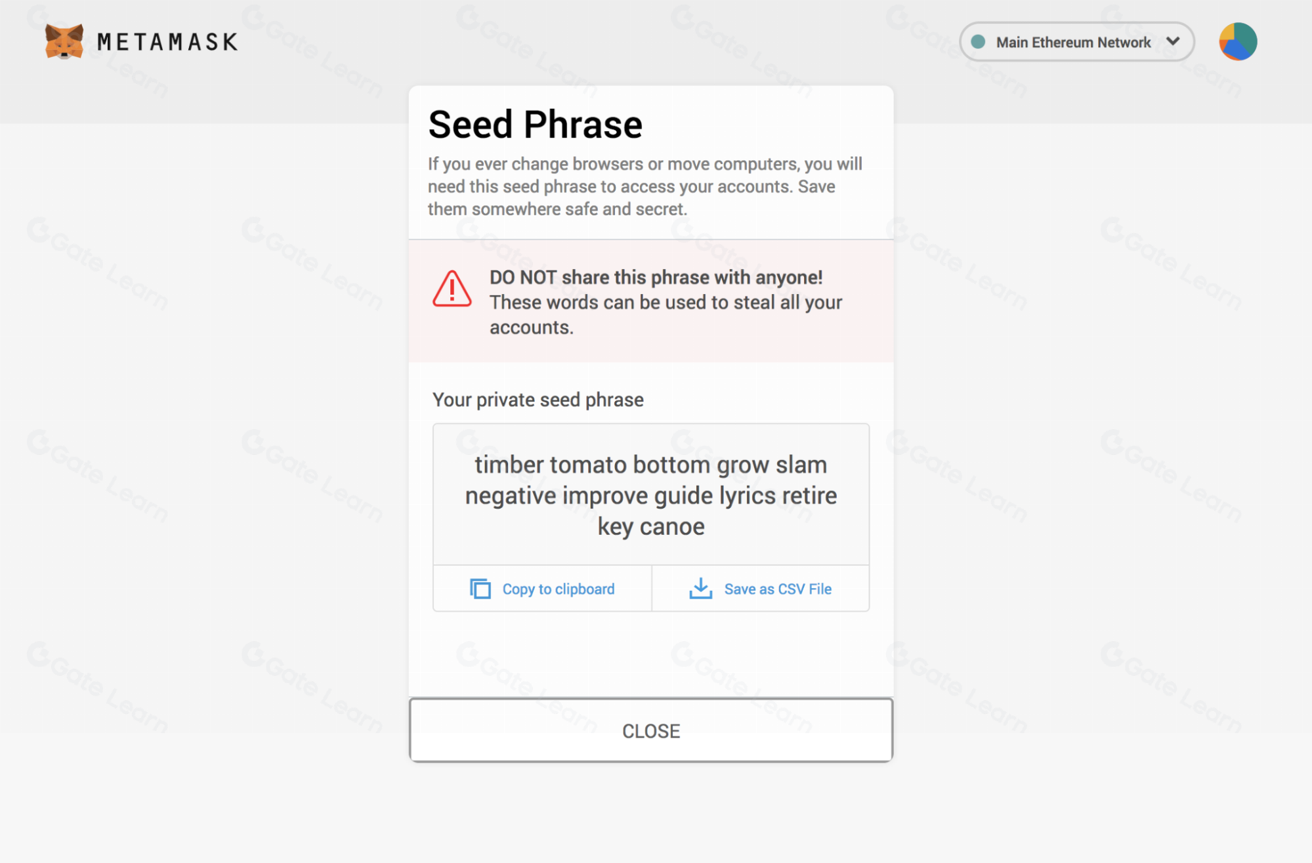Click the download icon beside Save as CSV
The width and height of the screenshot is (1312, 863).
click(700, 588)
